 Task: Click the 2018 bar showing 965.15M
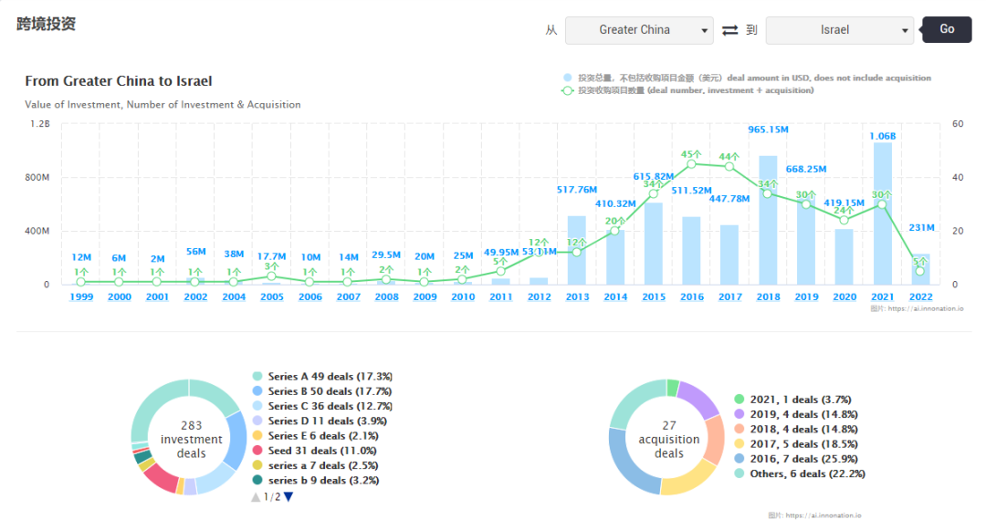point(768,221)
